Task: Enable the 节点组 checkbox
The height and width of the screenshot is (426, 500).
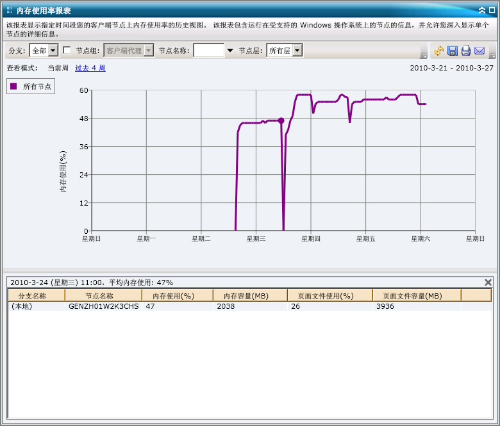Action: coord(67,51)
